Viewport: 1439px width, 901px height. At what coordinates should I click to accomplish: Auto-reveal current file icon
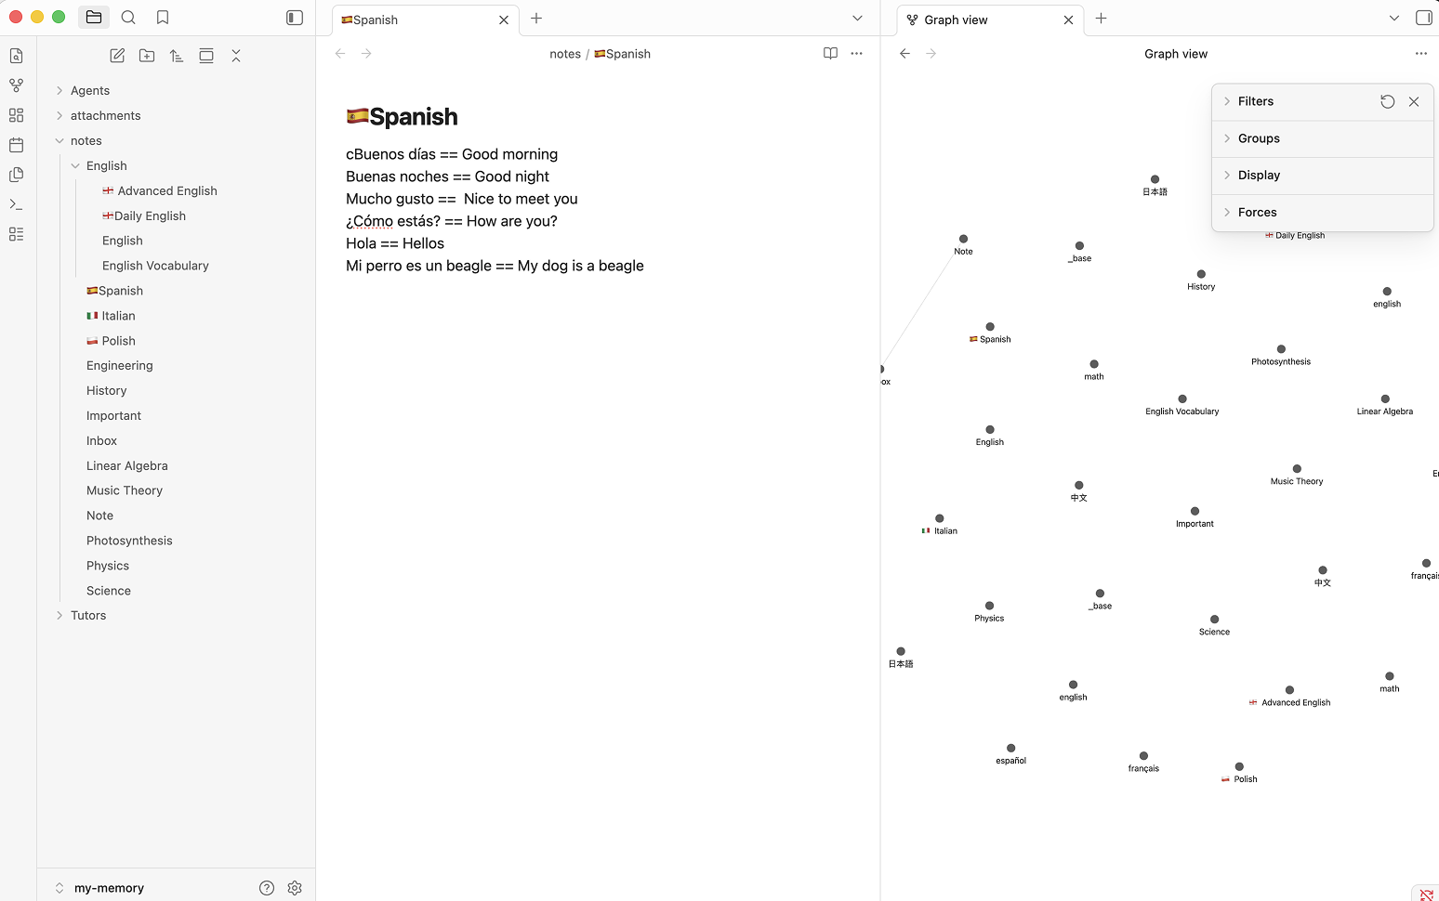point(206,56)
